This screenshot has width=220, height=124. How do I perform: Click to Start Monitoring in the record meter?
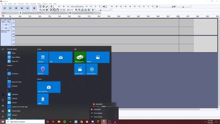pos(77,7)
